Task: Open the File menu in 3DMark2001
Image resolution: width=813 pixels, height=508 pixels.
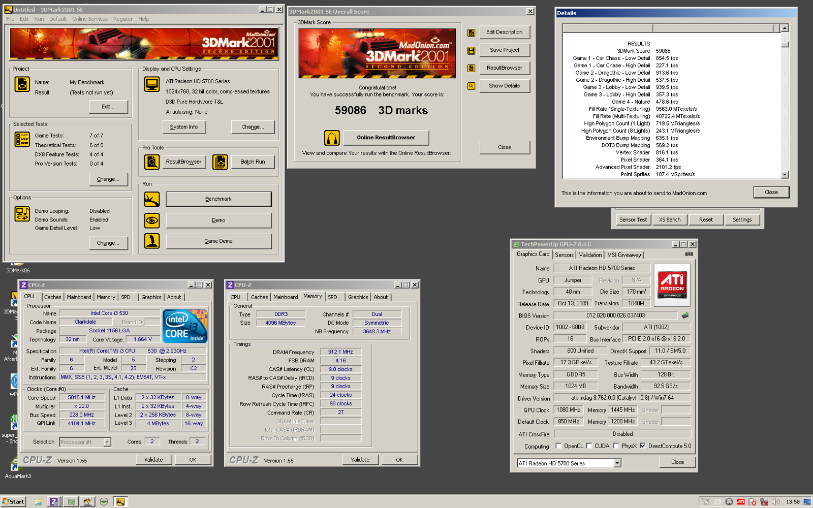Action: [10, 19]
